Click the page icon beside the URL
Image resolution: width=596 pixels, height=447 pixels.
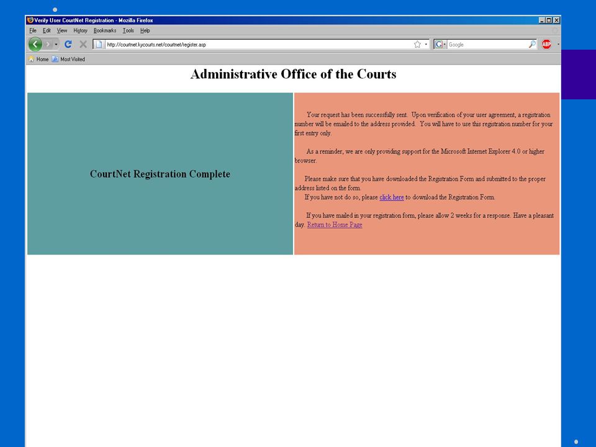point(99,45)
